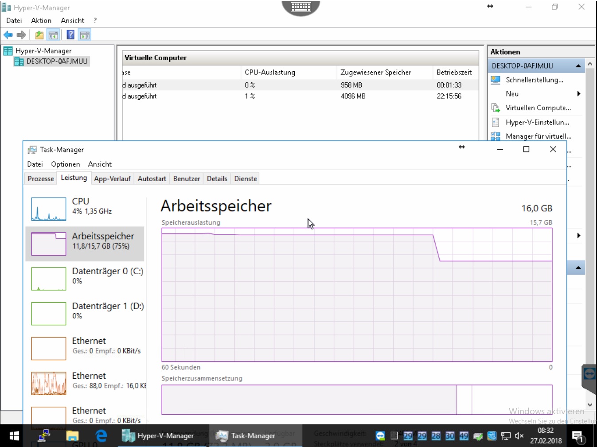Screen dimensions: 597x447
Task: Sort by the Zugewiesener Speicher column header
Action: (x=384, y=72)
